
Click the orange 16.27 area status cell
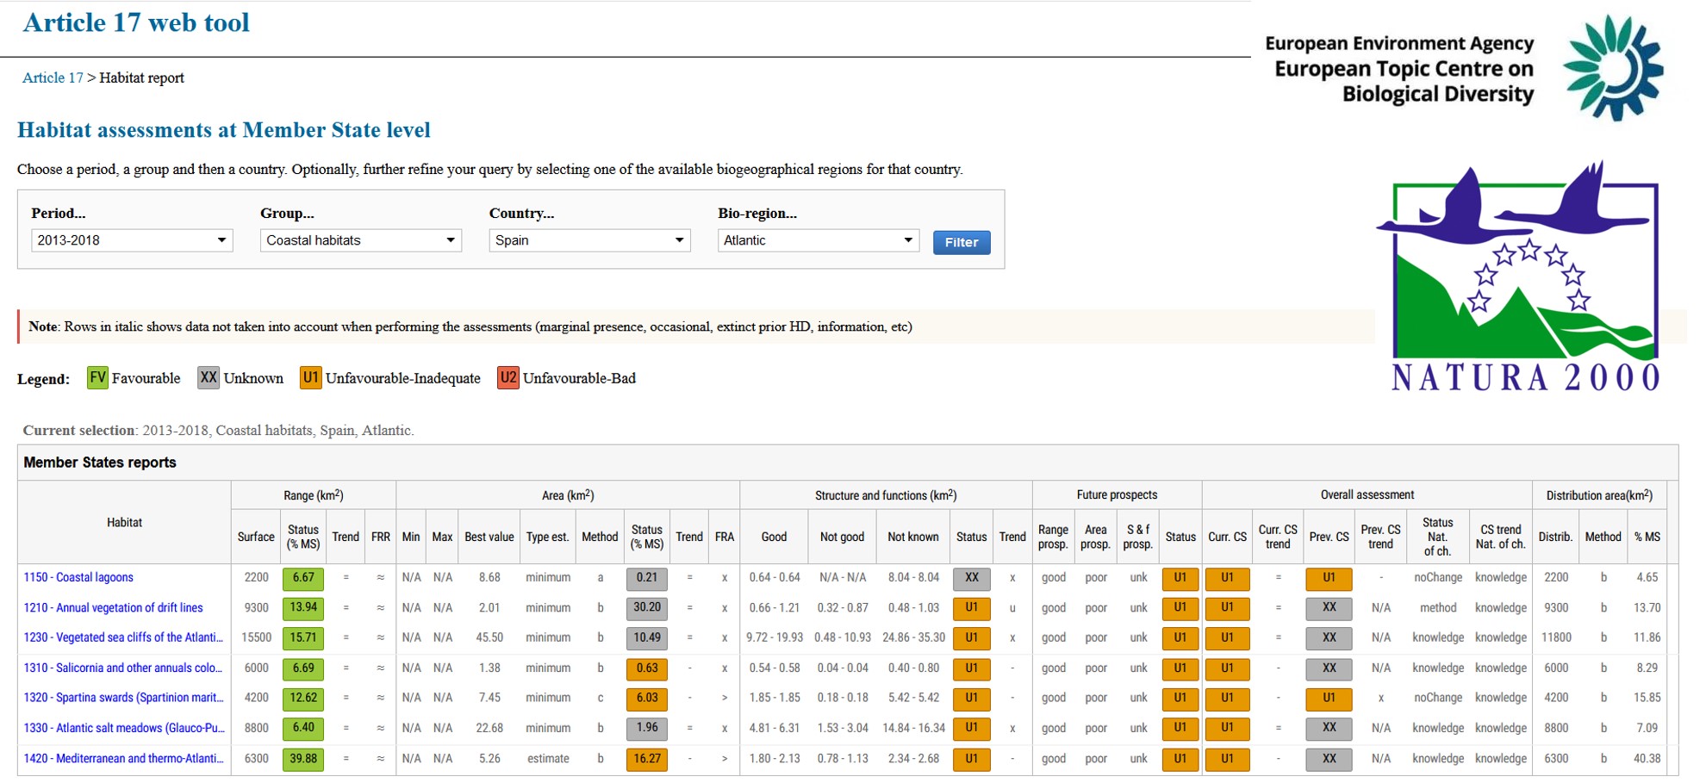[647, 759]
